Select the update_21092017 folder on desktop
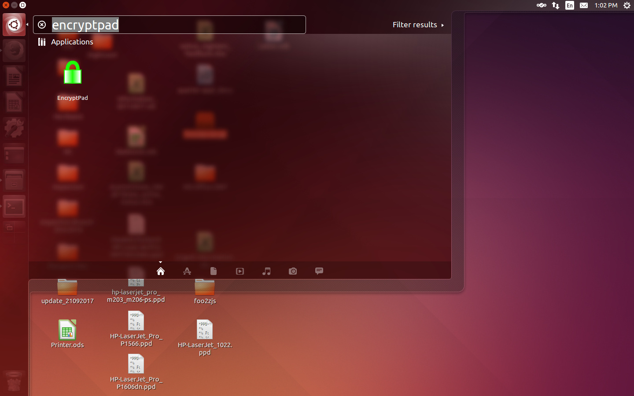634x396 pixels. (67, 292)
